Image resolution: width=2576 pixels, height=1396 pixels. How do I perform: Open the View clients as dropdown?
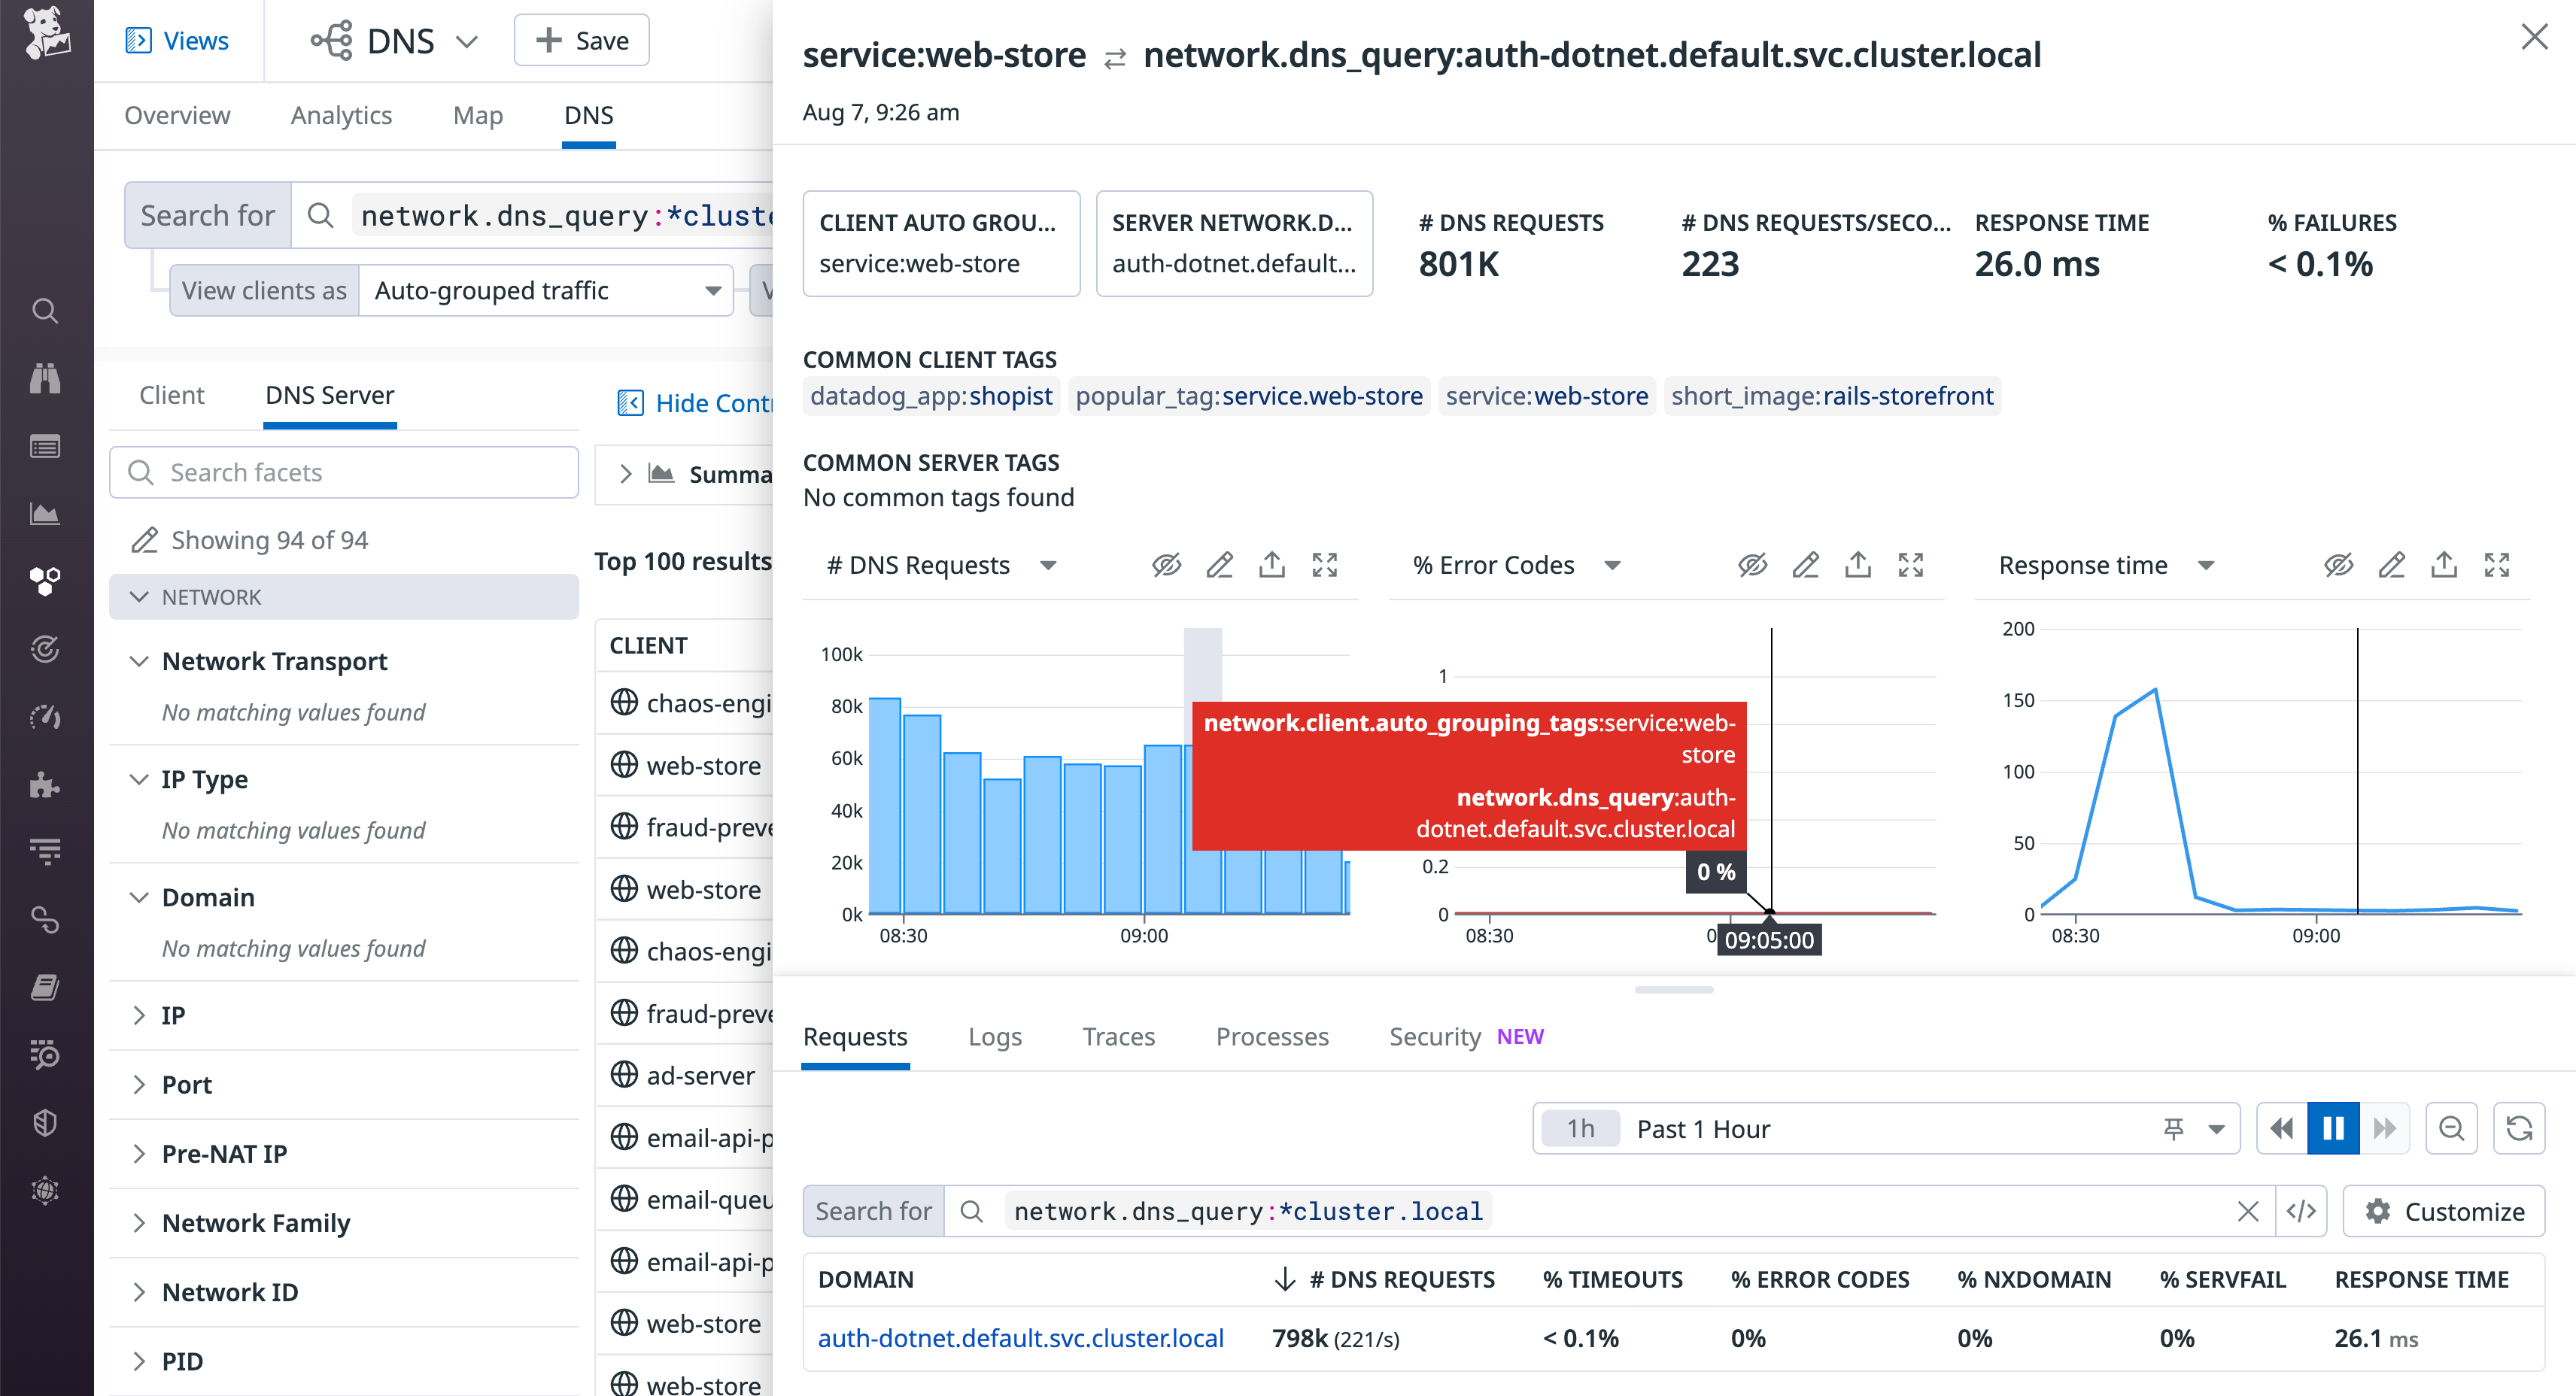point(545,290)
